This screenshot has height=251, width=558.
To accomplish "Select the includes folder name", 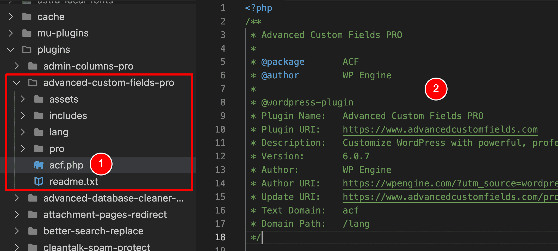I will 68,116.
